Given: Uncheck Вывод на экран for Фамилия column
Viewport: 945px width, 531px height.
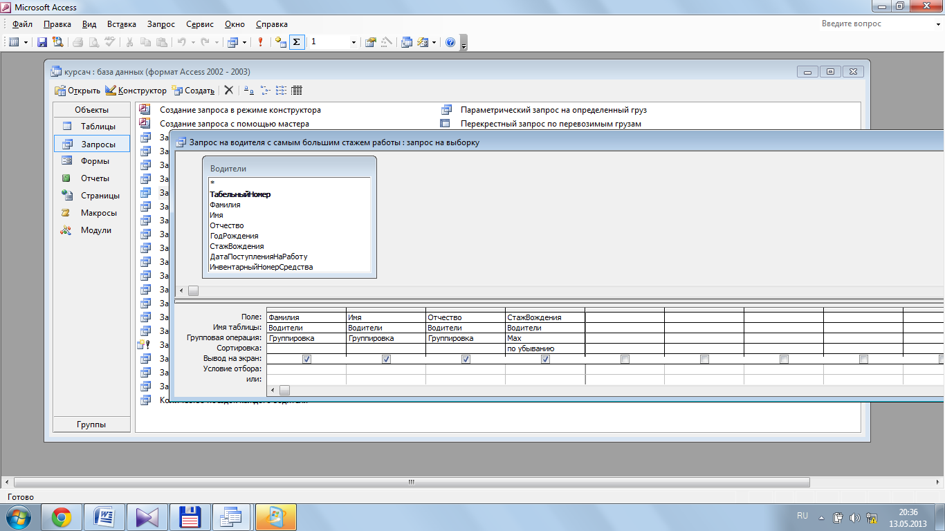Looking at the screenshot, I should (306, 359).
